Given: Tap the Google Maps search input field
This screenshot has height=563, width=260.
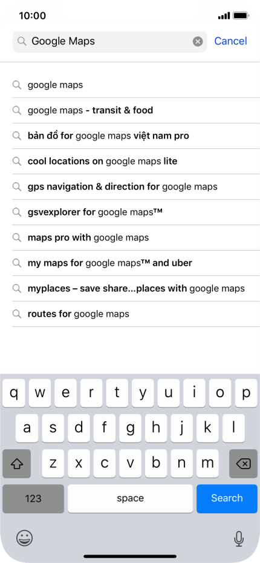Looking at the screenshot, I should [109, 42].
